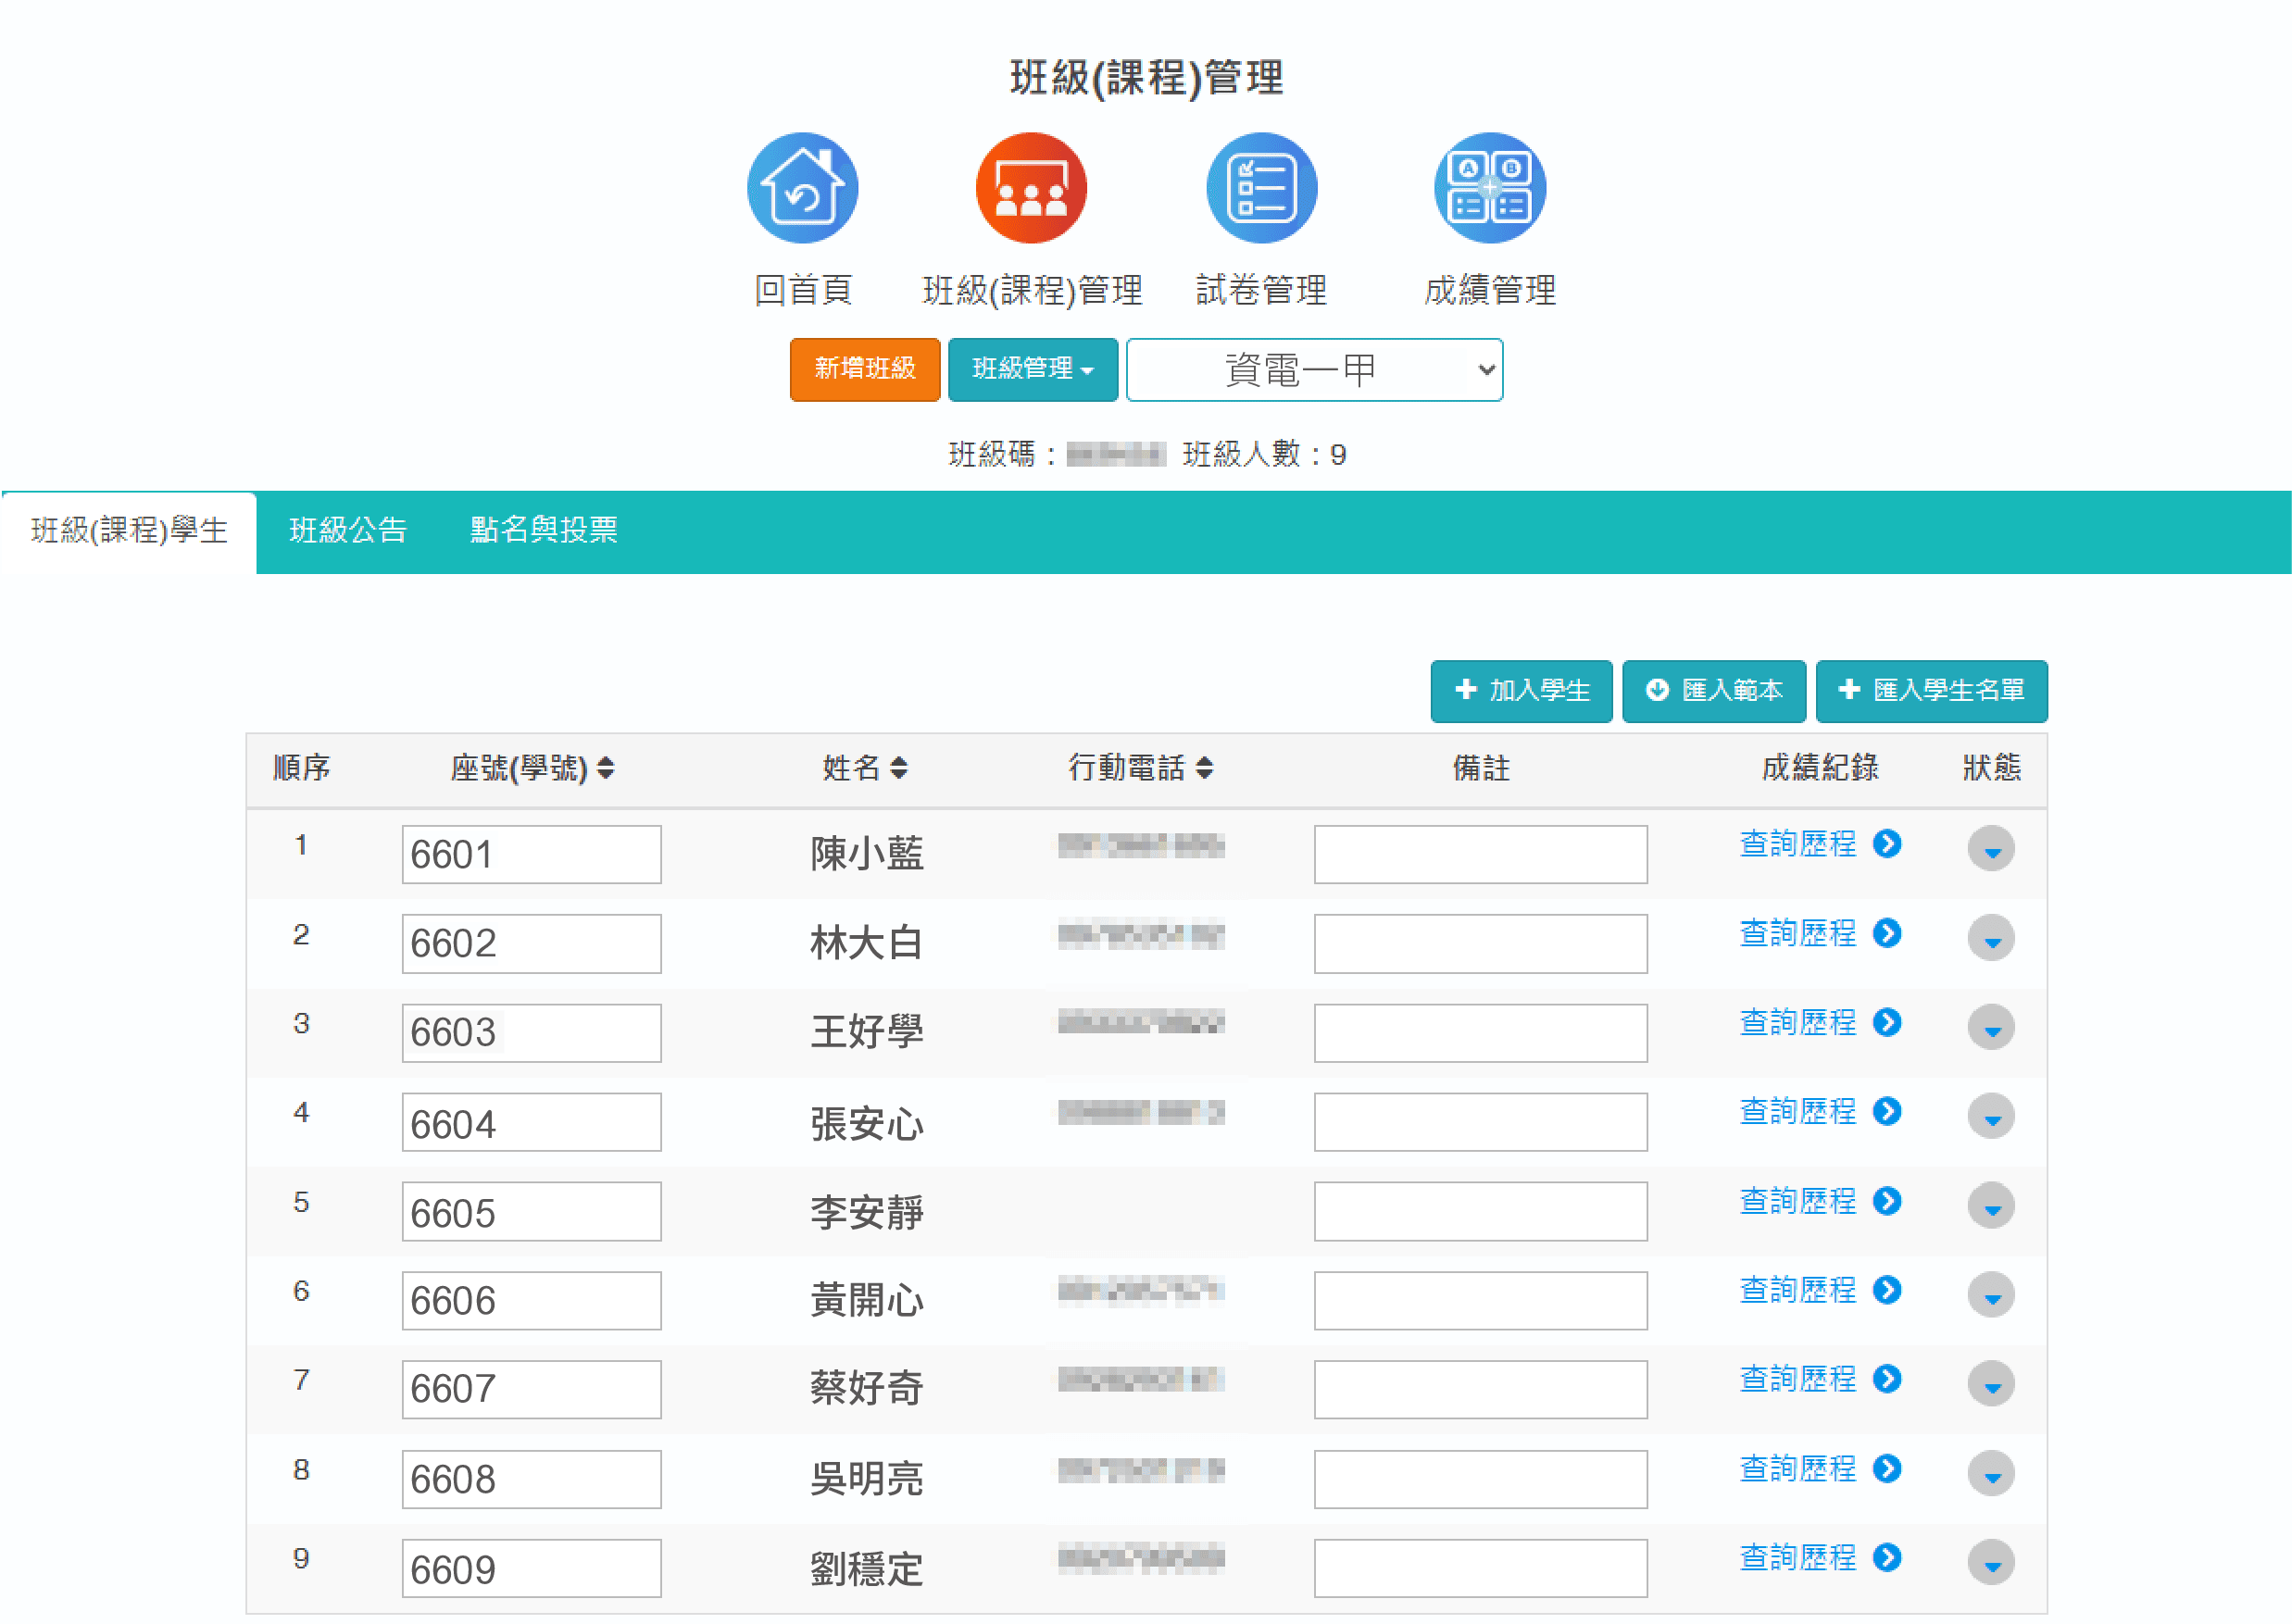Click the 備註 field on 王好學's row

[1480, 1032]
